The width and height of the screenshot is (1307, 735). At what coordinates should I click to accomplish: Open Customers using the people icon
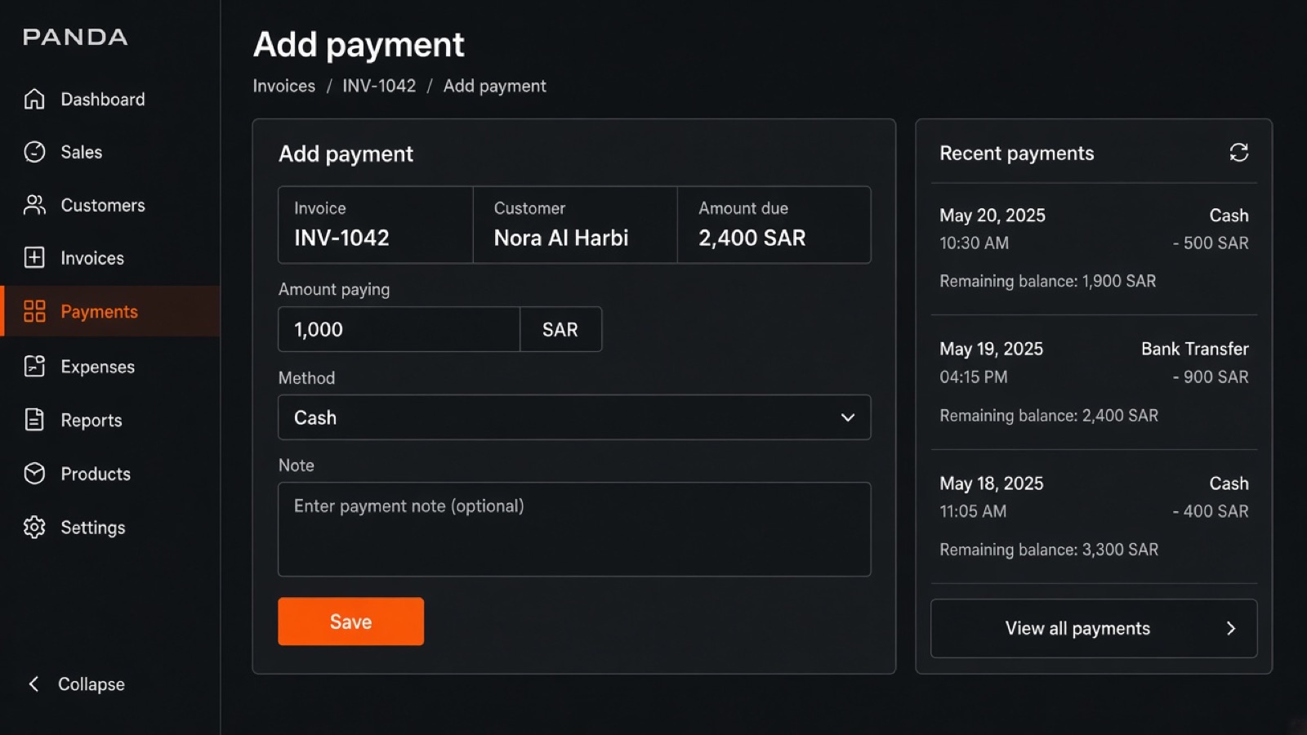click(34, 205)
